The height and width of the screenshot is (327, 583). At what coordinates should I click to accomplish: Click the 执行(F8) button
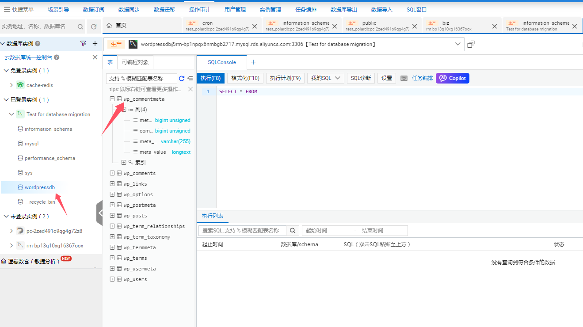coord(210,78)
